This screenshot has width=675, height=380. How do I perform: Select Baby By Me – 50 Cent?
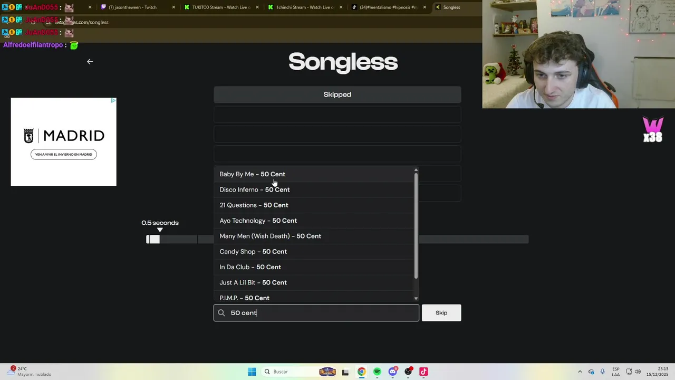[314, 174]
